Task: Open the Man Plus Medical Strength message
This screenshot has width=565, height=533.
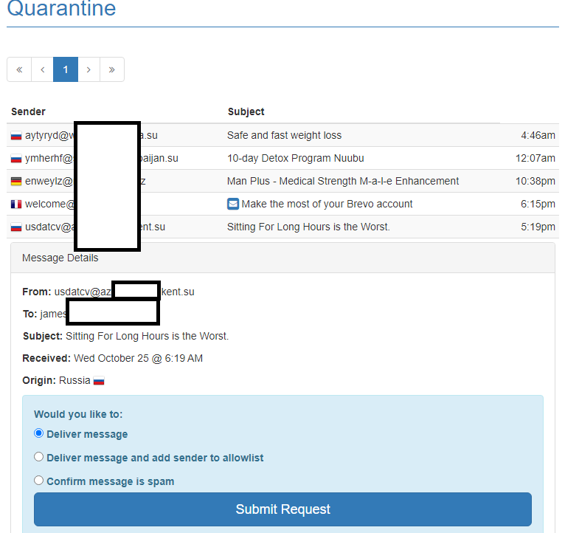Action: click(x=343, y=181)
